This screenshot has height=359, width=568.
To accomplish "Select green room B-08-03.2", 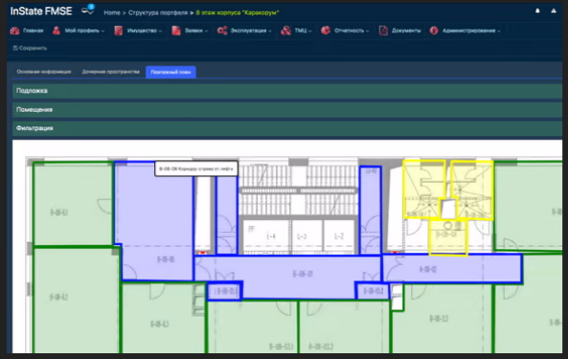I will tap(344, 326).
